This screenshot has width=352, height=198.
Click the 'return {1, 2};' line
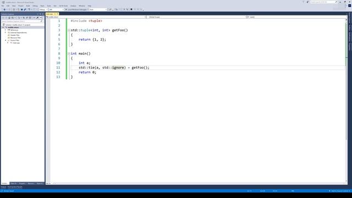(92, 40)
